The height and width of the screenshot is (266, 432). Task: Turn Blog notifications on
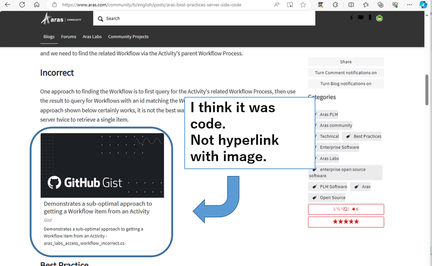tap(346, 84)
